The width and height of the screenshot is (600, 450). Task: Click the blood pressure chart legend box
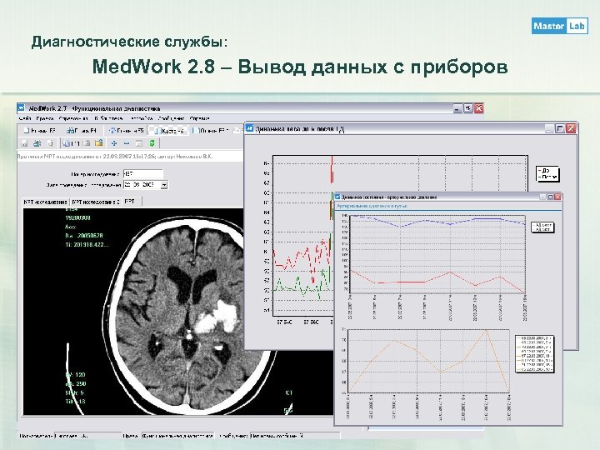[542, 227]
